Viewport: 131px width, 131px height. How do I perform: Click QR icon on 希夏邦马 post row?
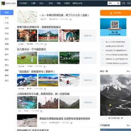coord(45,89)
